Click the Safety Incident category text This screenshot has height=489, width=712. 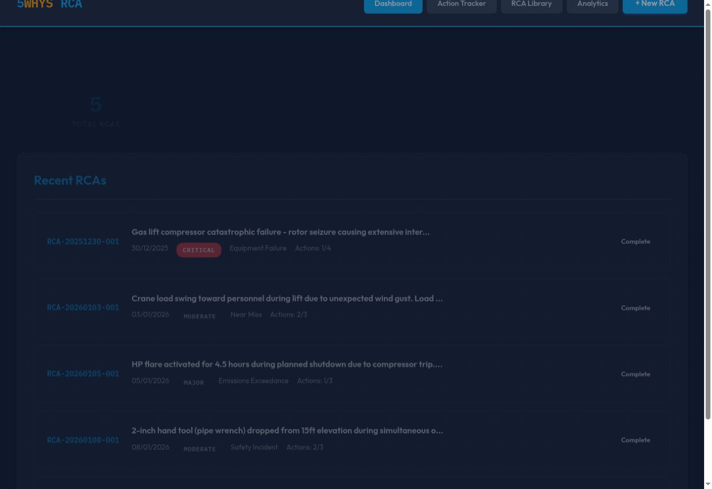click(254, 447)
